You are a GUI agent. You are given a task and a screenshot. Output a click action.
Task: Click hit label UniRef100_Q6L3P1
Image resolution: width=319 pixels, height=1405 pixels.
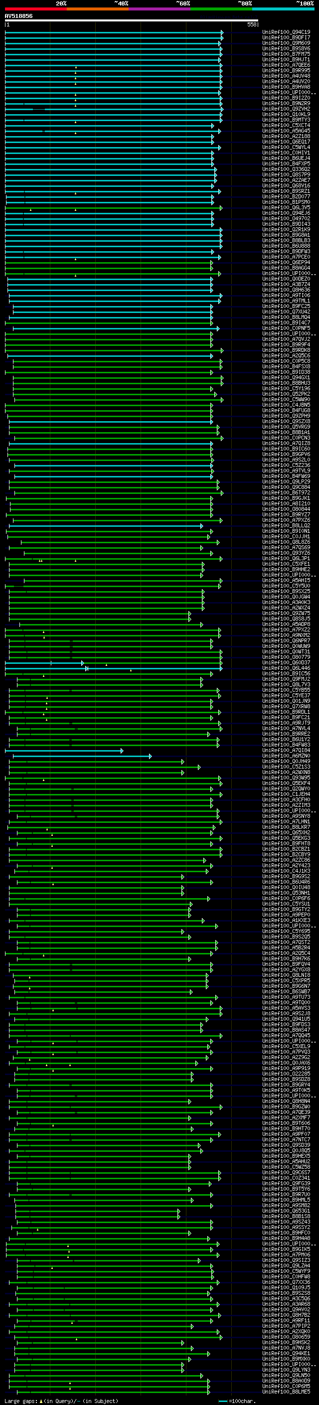(x=286, y=559)
